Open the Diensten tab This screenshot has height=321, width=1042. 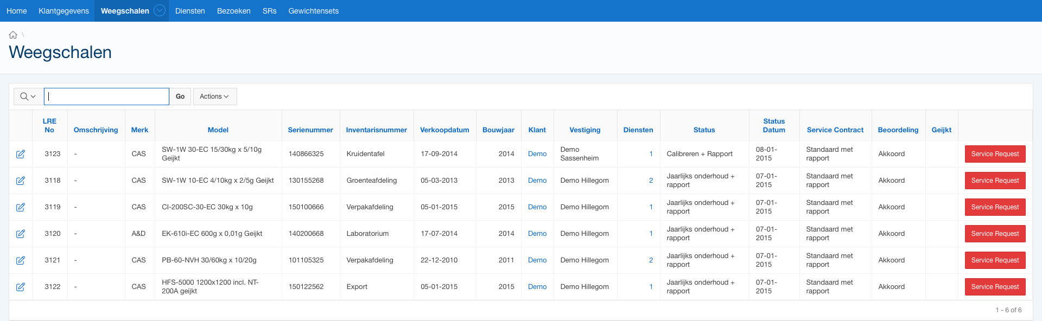tap(190, 11)
